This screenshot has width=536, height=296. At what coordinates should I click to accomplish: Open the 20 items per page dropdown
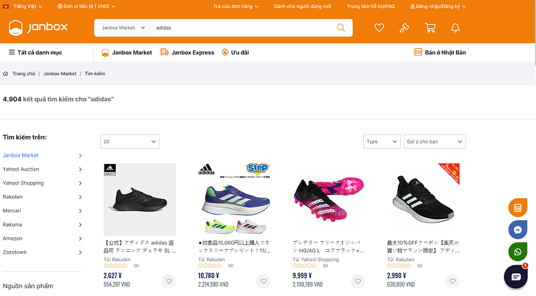[130, 141]
